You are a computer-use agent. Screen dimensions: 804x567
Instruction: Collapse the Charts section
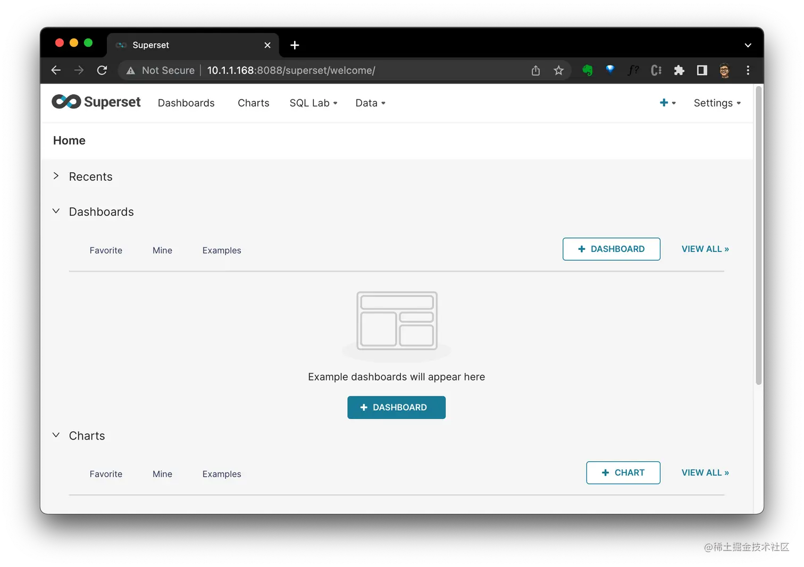tap(56, 435)
